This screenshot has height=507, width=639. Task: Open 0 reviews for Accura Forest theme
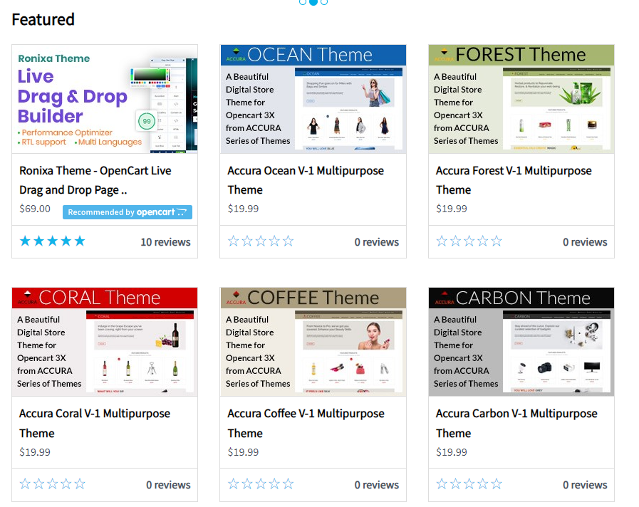pos(585,242)
